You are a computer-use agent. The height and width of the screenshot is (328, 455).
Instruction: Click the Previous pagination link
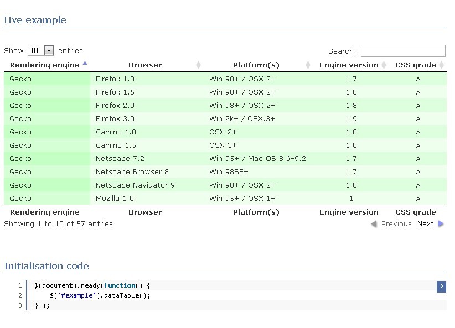(x=396, y=224)
